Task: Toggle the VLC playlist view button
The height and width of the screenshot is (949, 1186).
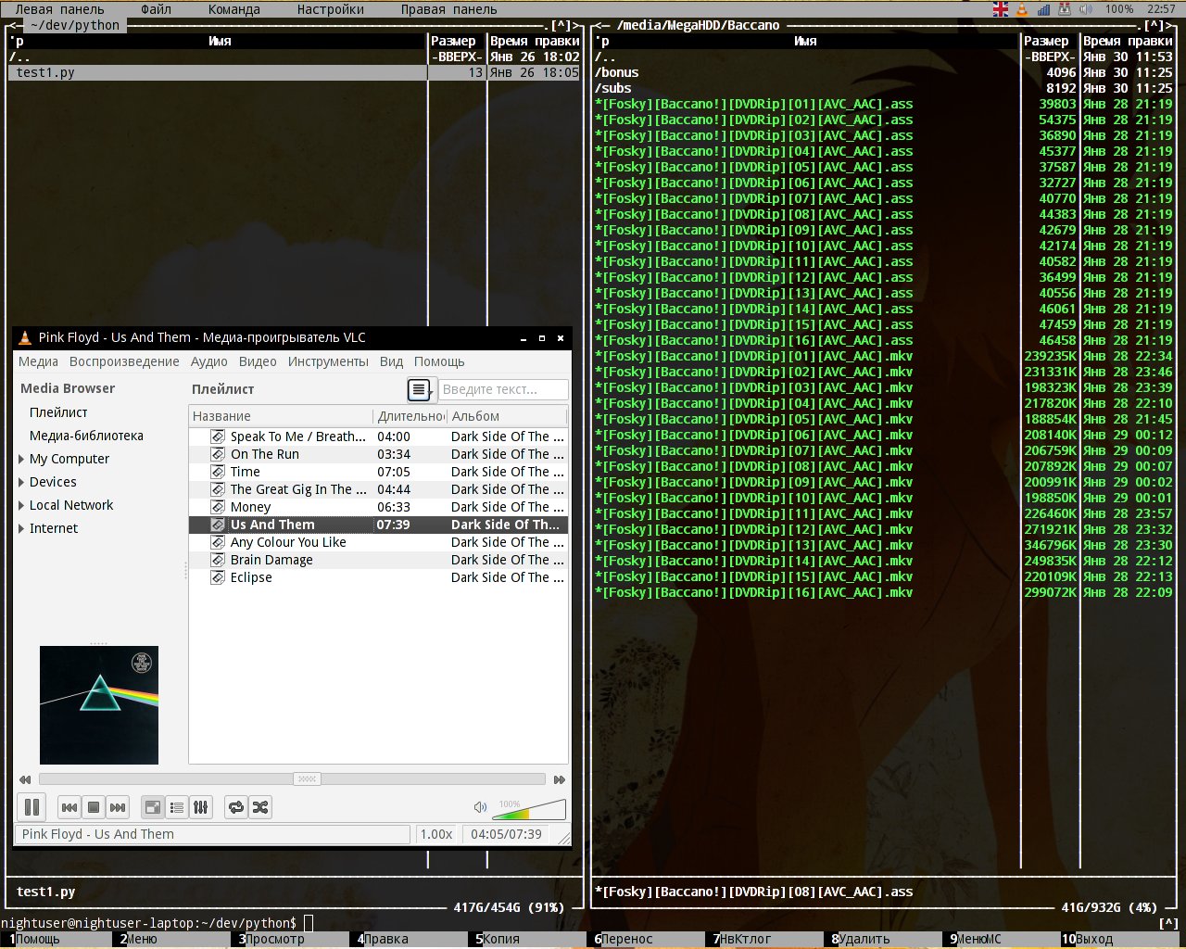Action: (153, 807)
